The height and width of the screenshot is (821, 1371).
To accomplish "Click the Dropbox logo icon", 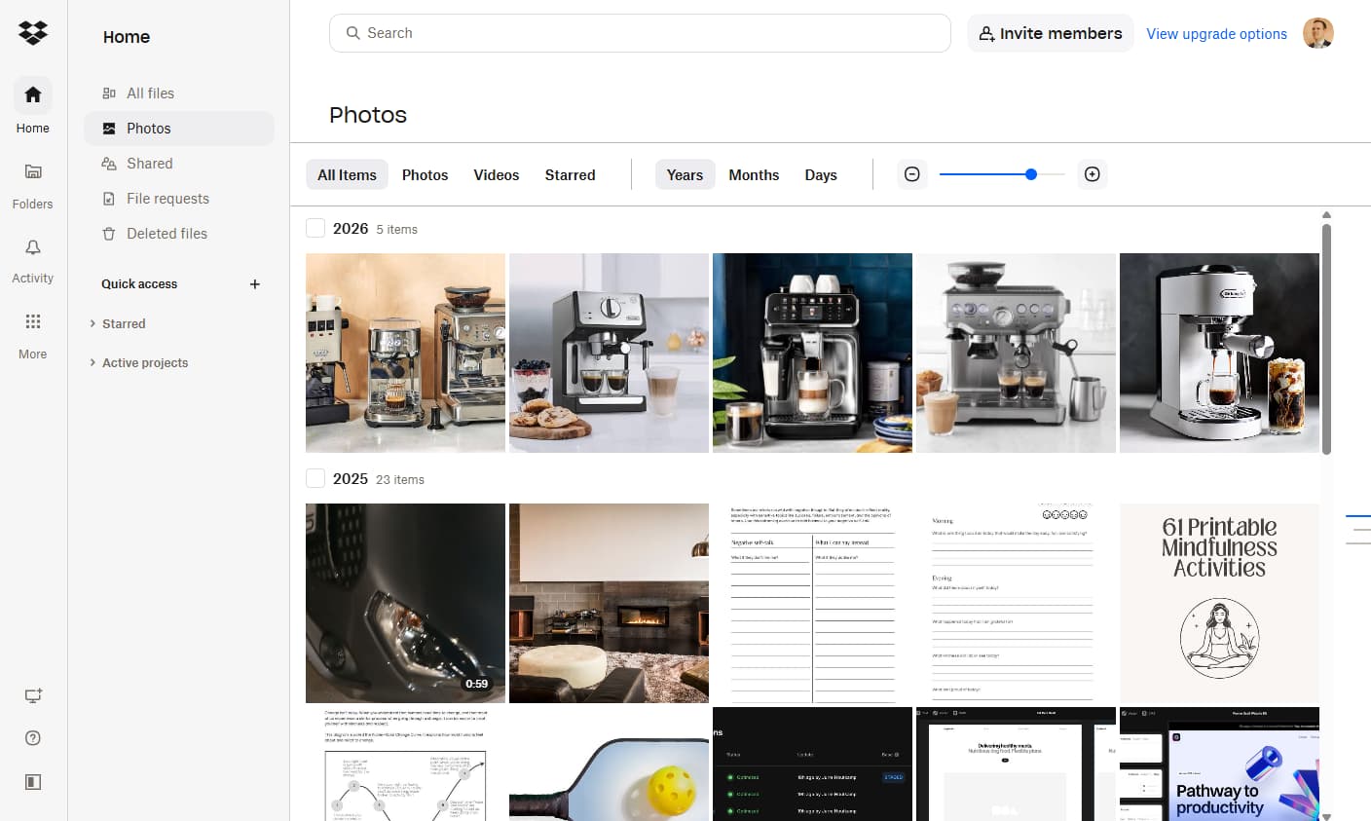I will click(x=33, y=33).
